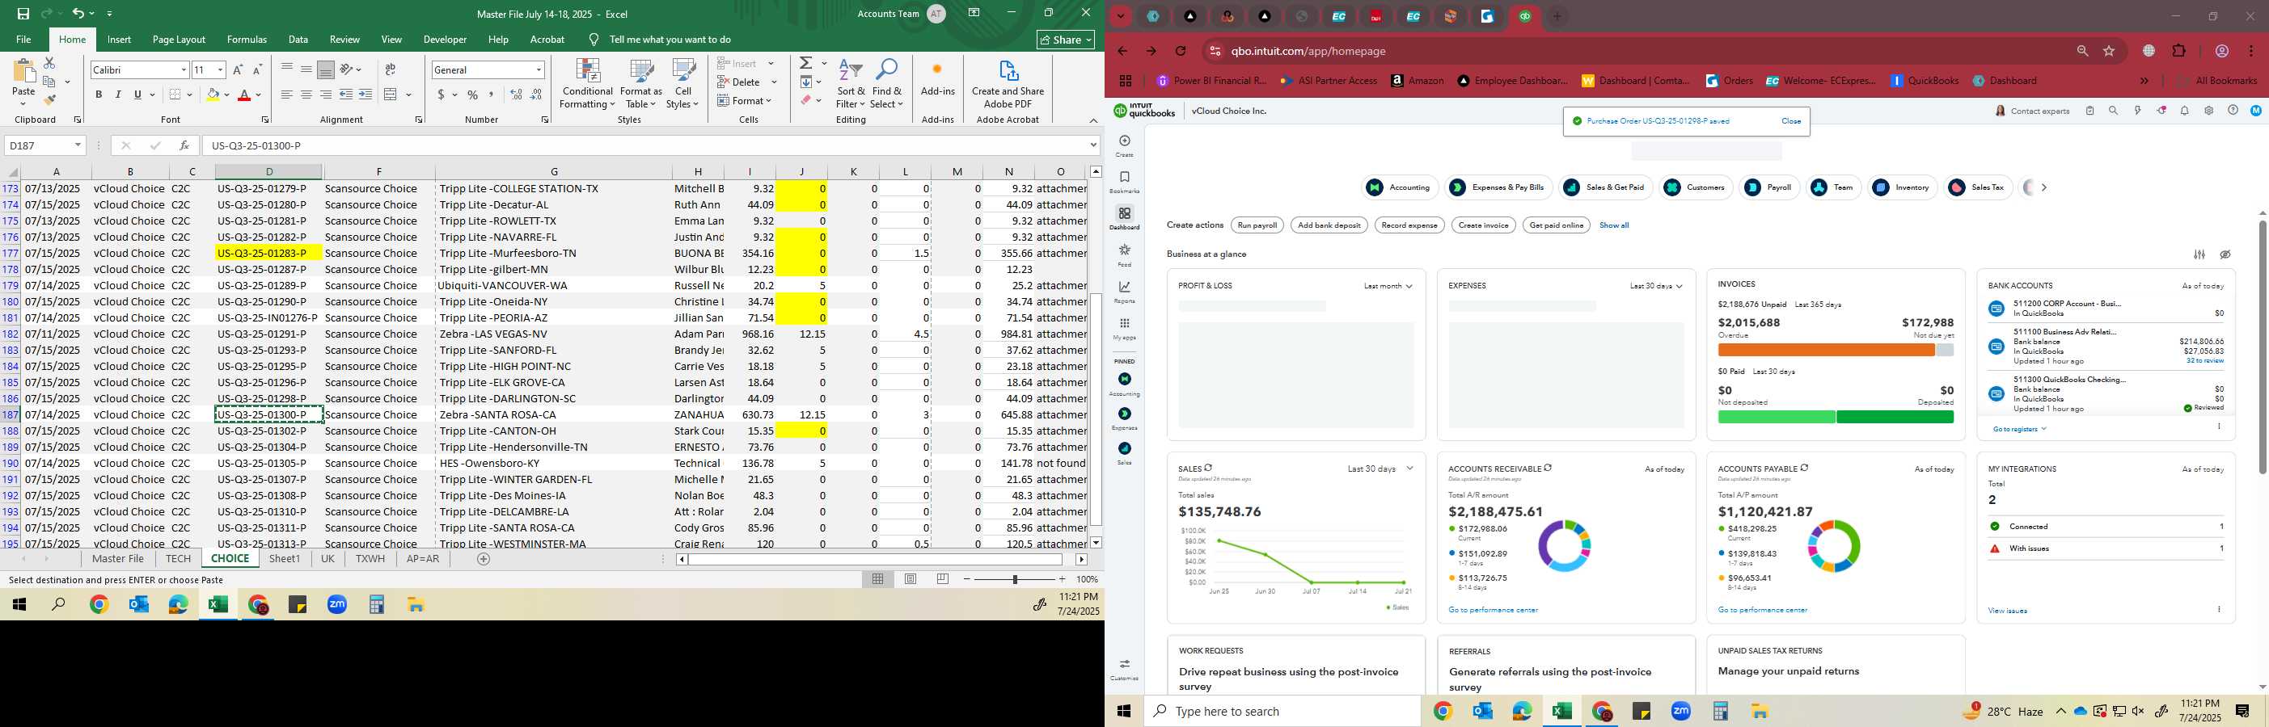
Task: Open the font size 11 dropdown
Action: click(220, 69)
